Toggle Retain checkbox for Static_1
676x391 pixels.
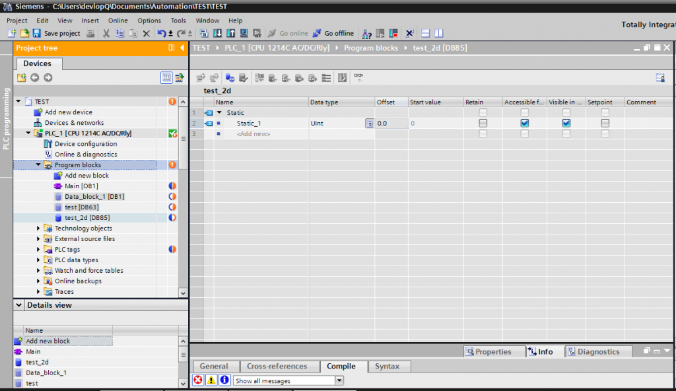tap(483, 124)
